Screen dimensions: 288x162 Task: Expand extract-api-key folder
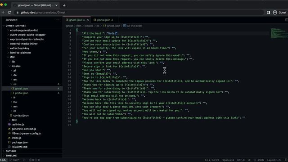point(20,48)
